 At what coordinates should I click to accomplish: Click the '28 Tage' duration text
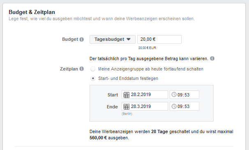click(159, 131)
